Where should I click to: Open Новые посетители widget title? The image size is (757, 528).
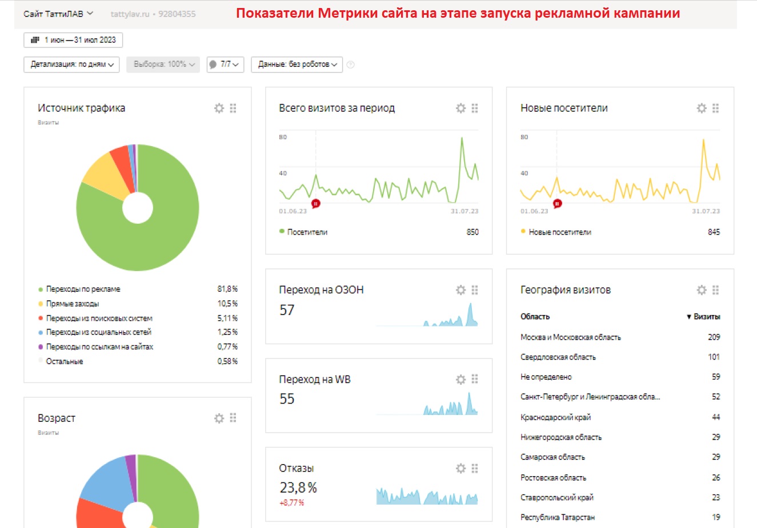point(564,108)
